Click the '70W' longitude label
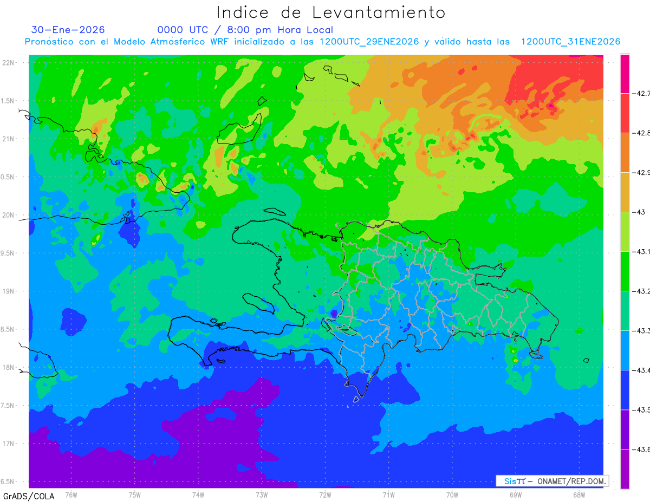This screenshot has width=650, height=502. tap(452, 495)
